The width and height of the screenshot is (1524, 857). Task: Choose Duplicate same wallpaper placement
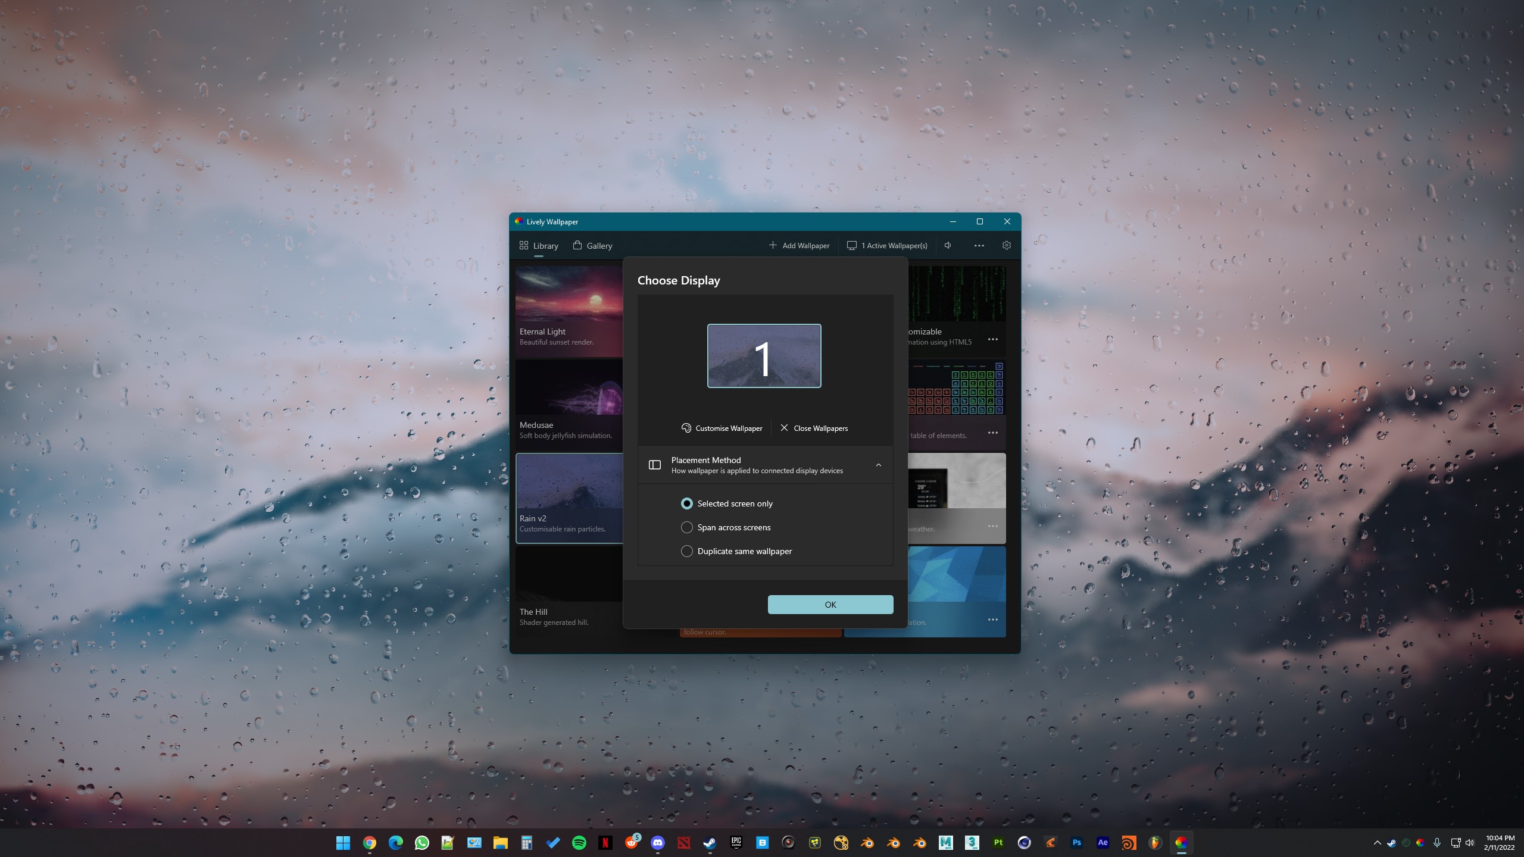coord(686,551)
